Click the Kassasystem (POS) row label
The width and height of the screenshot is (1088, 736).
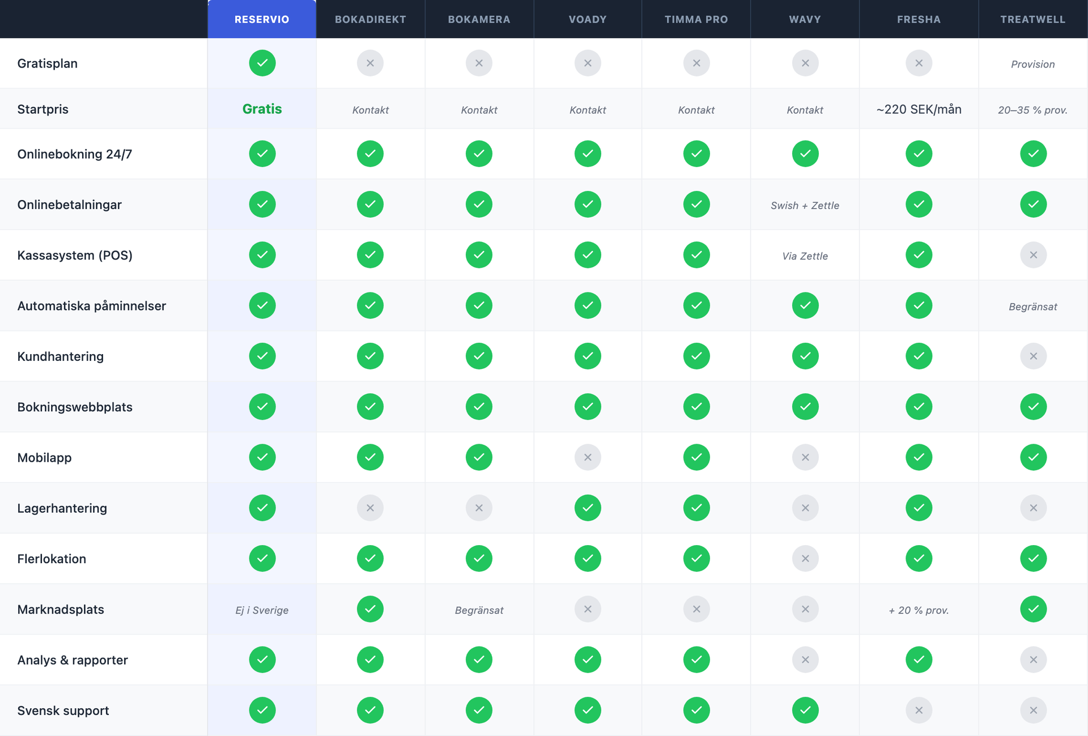point(75,255)
